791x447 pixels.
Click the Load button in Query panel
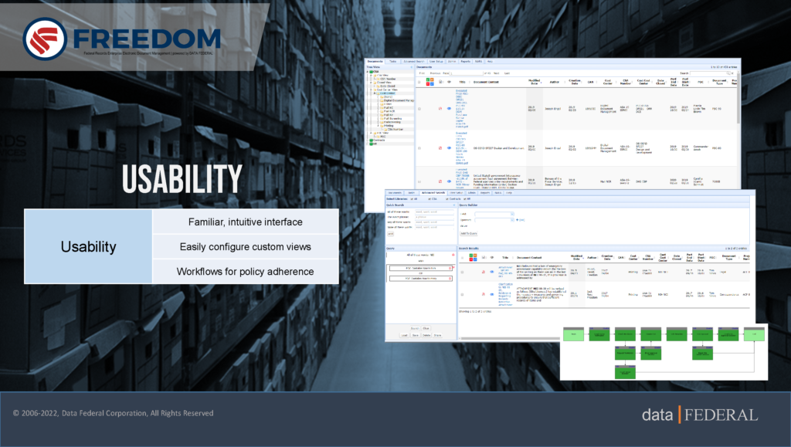404,335
